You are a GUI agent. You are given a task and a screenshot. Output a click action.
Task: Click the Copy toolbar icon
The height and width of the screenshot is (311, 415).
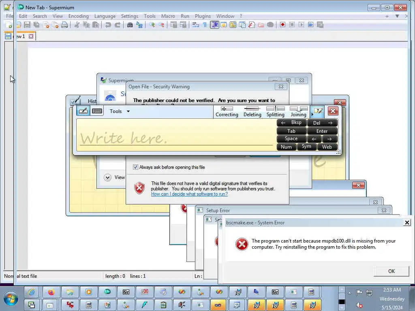point(86,25)
